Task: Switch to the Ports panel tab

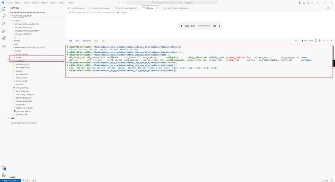Action: tap(103, 41)
